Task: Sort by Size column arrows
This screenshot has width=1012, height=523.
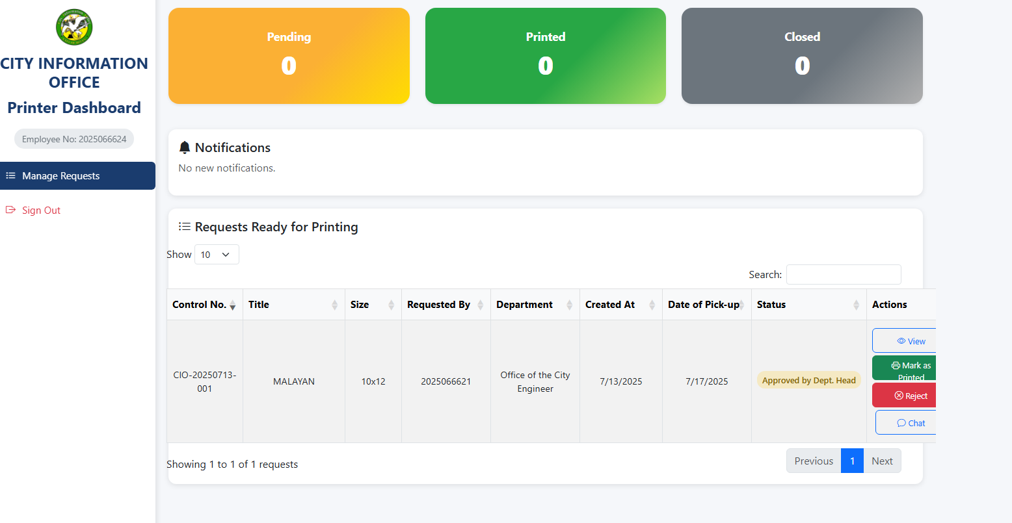Action: pyautogui.click(x=392, y=305)
